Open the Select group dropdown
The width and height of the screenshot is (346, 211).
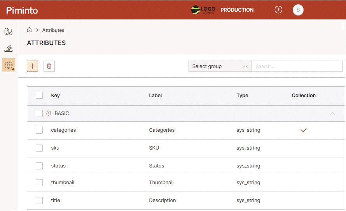tap(220, 66)
